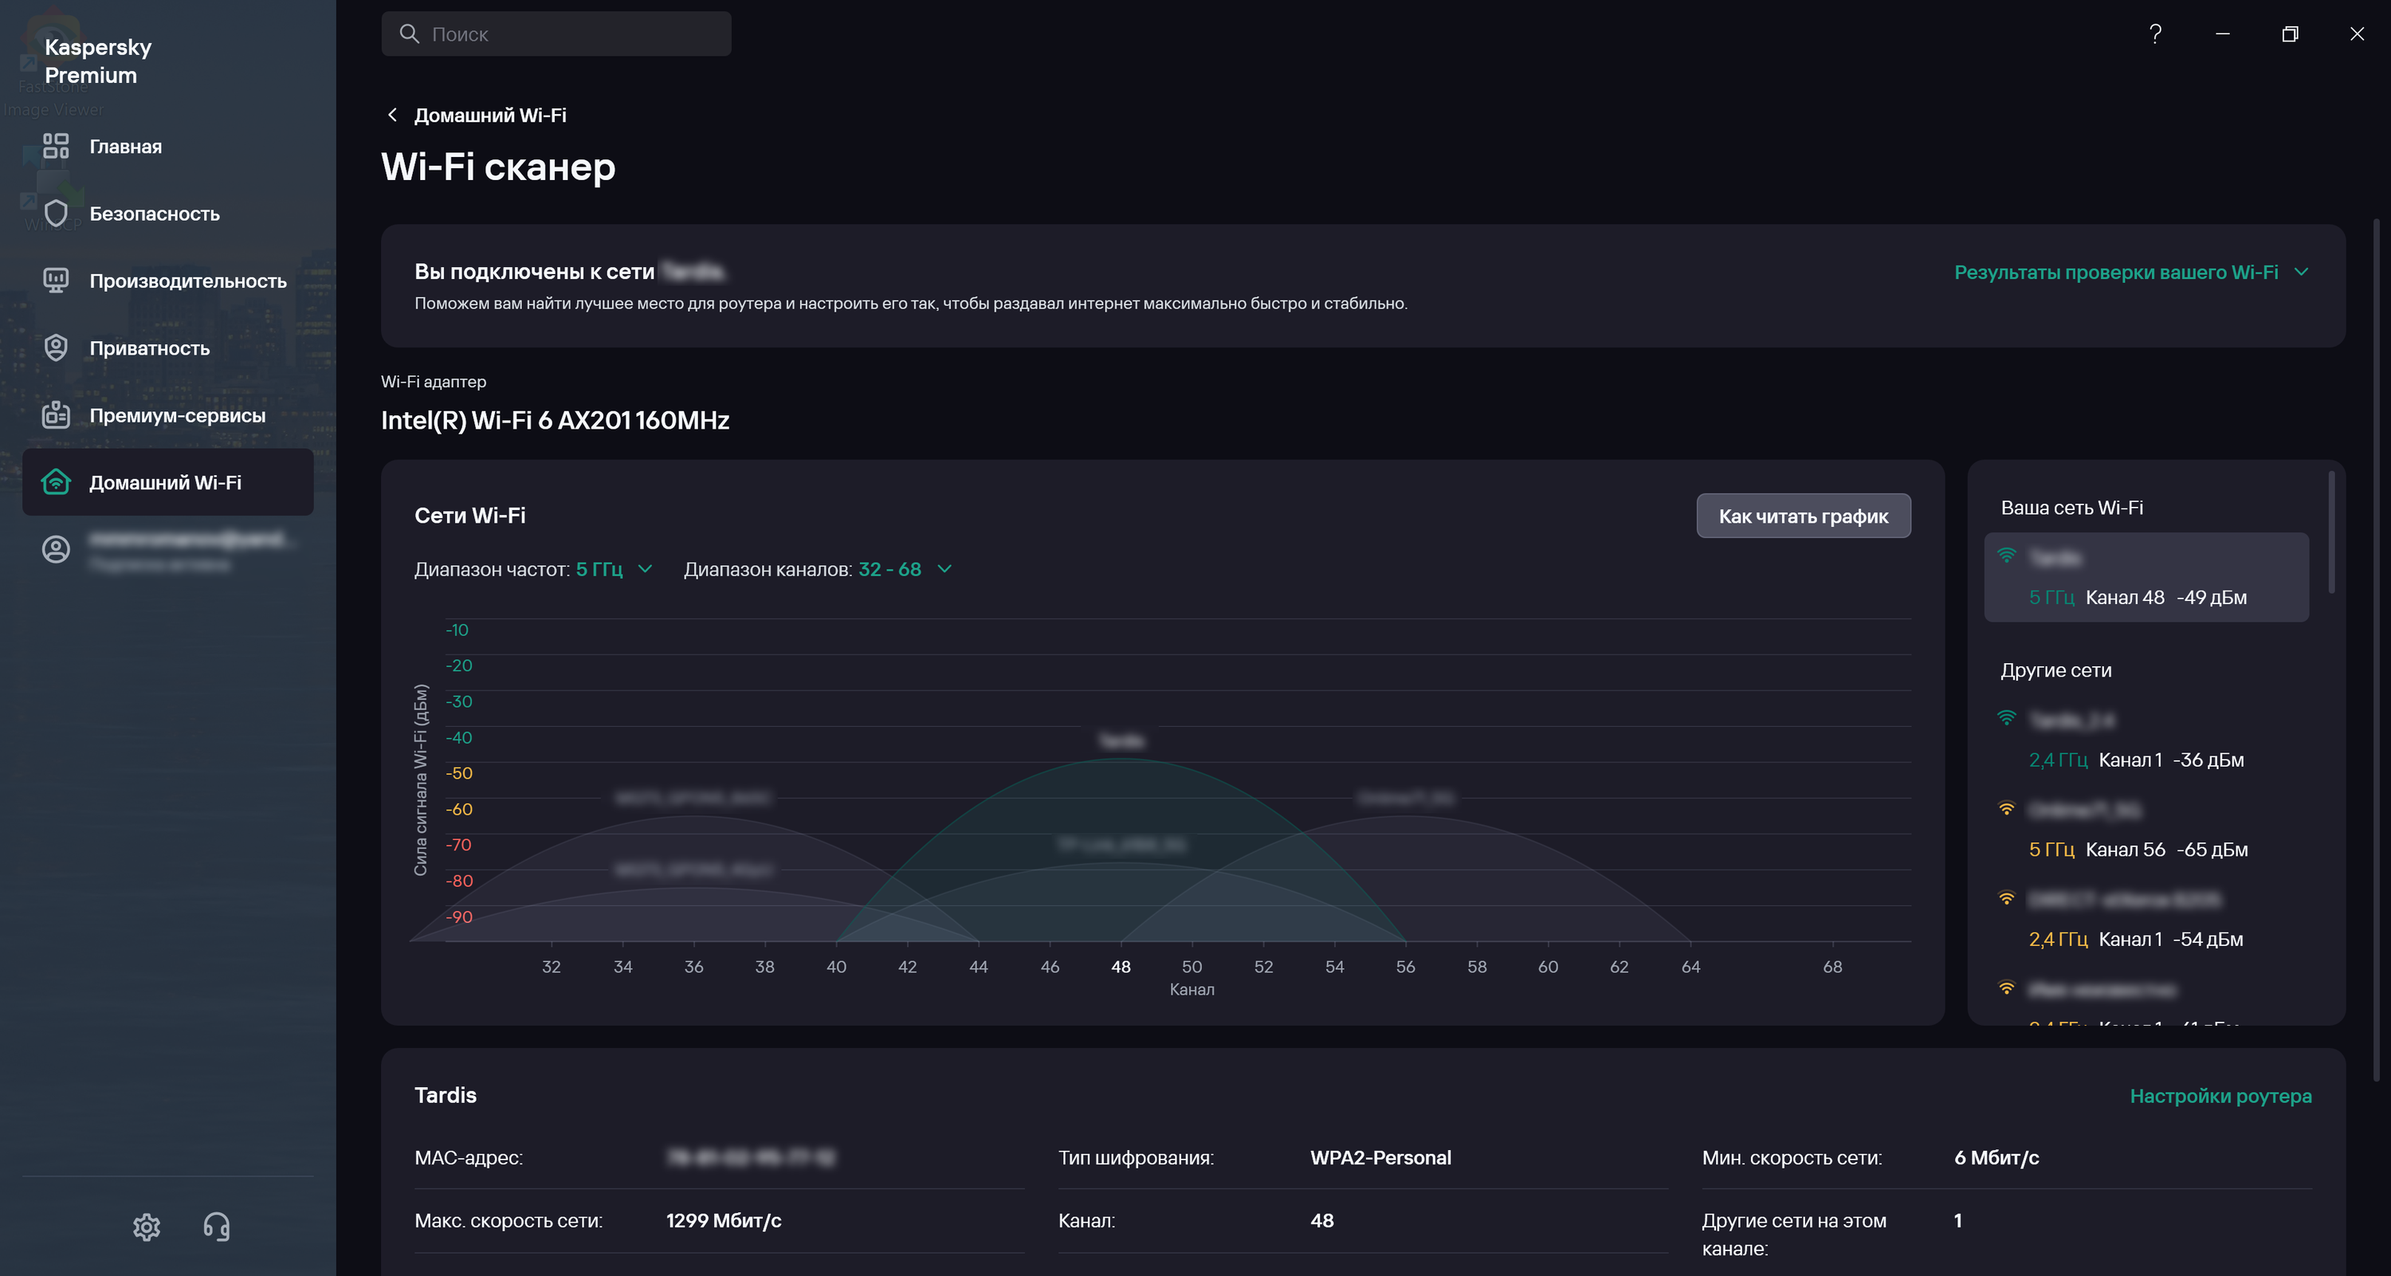Click the user account profile icon
Image resolution: width=2391 pixels, height=1276 pixels.
click(56, 549)
